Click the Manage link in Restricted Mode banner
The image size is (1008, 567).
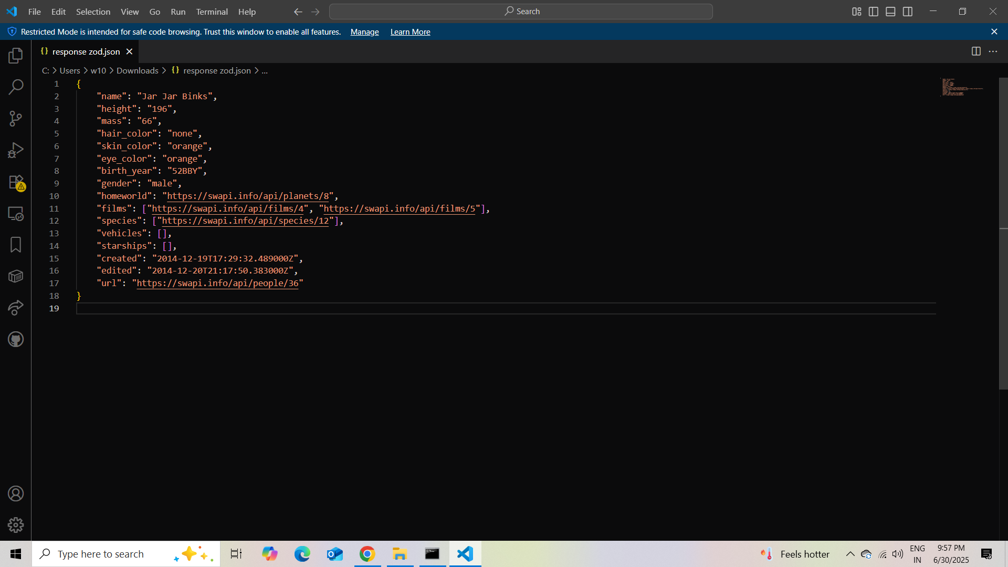(x=364, y=32)
